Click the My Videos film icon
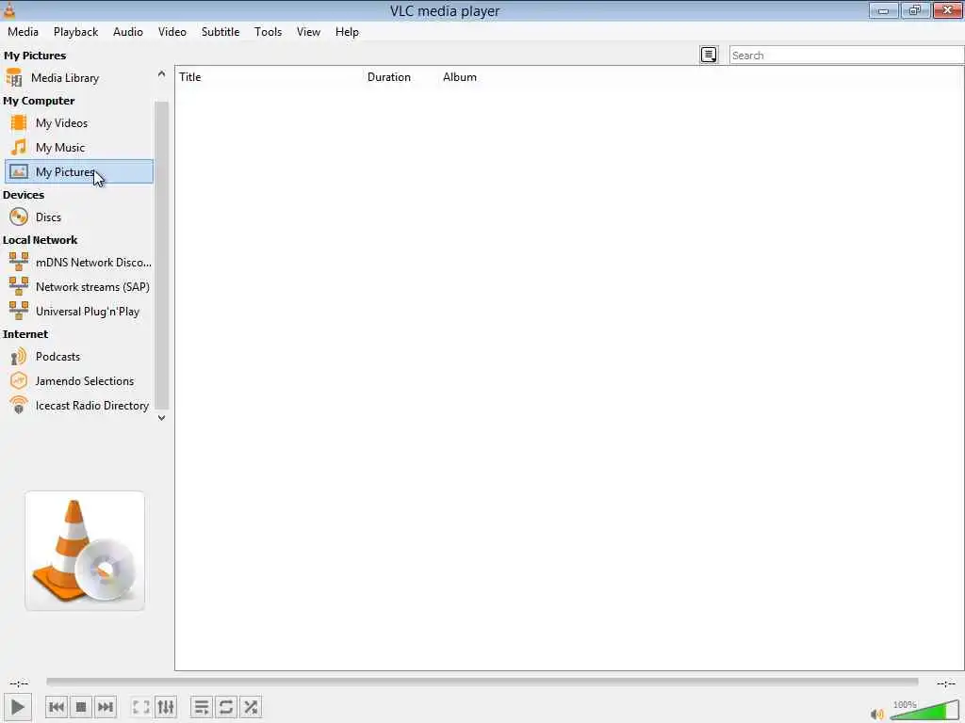Image resolution: width=965 pixels, height=723 pixels. tap(19, 123)
